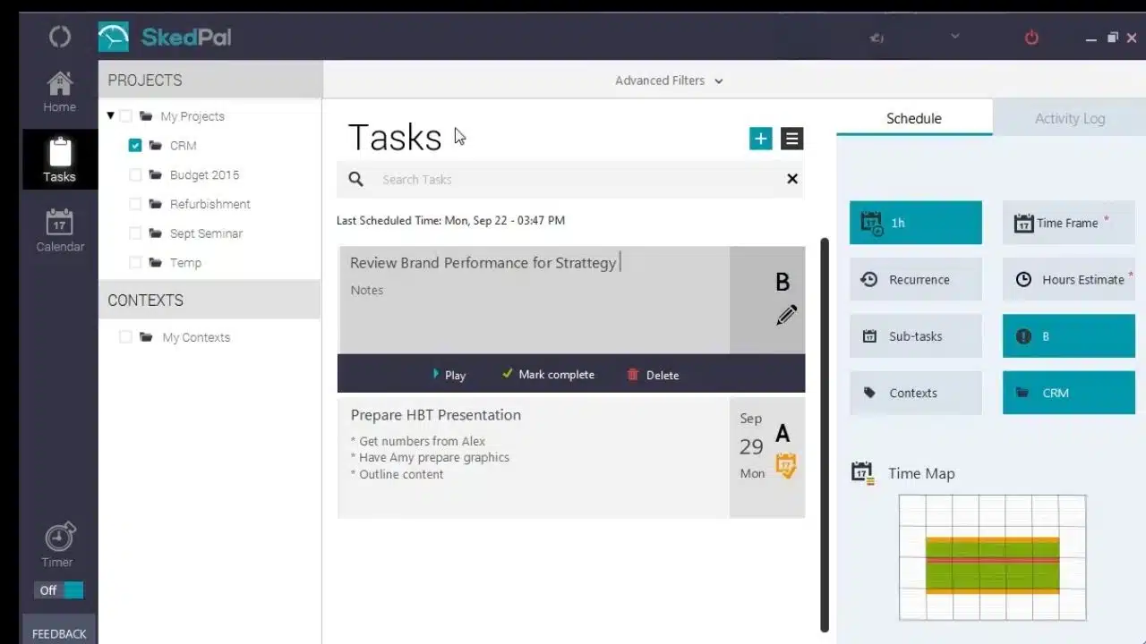The width and height of the screenshot is (1146, 644).
Task: Check the Refurbishment checkbox
Action: point(135,204)
